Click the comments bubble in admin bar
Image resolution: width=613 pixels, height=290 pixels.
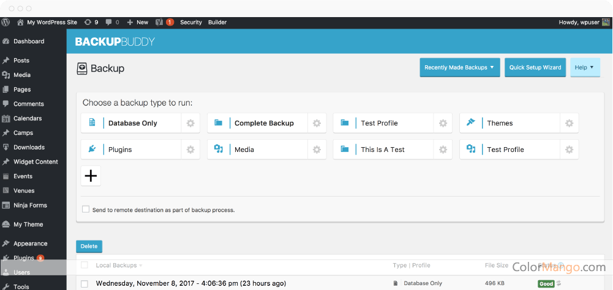112,22
